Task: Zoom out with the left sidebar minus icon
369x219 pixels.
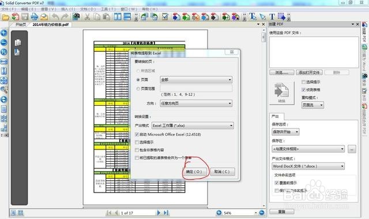Action: click(4, 43)
